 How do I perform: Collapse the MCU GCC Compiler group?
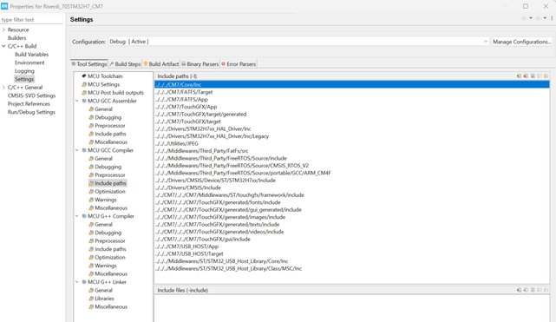(x=77, y=150)
